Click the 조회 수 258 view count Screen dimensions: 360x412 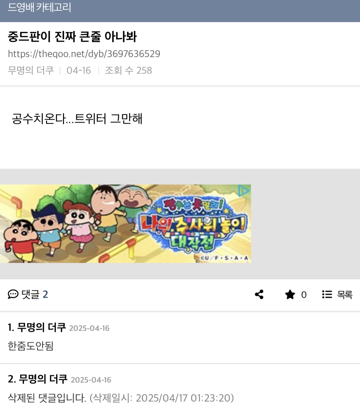point(128,70)
